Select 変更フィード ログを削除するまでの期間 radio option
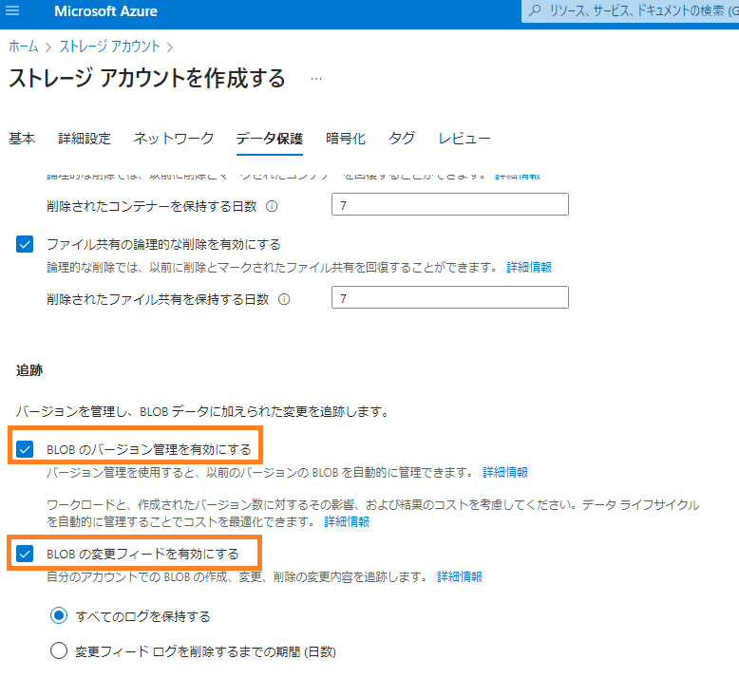The image size is (739, 678). pyautogui.click(x=59, y=650)
